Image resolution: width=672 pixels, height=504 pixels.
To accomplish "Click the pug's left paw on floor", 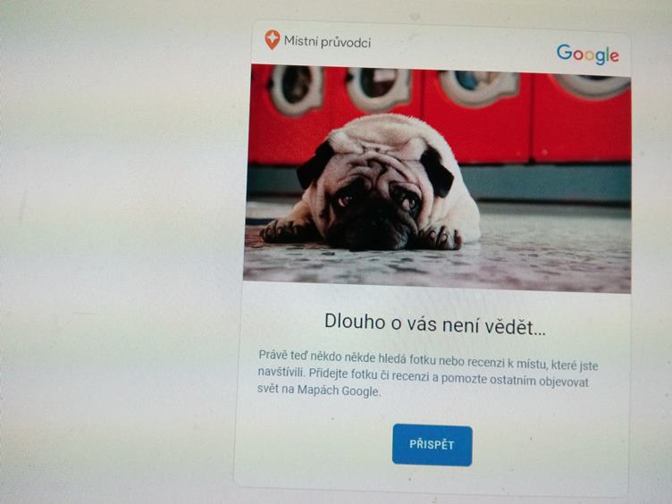I will click(x=285, y=231).
